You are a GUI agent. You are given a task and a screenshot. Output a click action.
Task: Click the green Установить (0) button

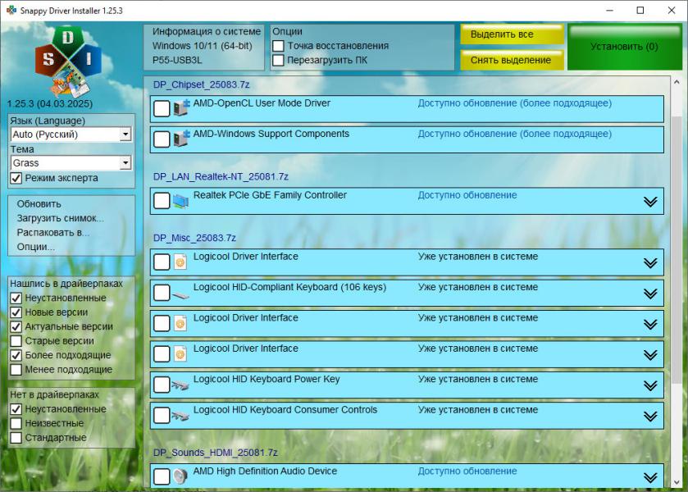point(623,47)
